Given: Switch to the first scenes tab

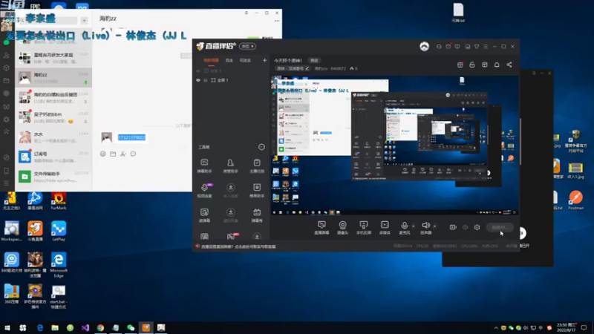Looking at the screenshot, I should (211, 60).
